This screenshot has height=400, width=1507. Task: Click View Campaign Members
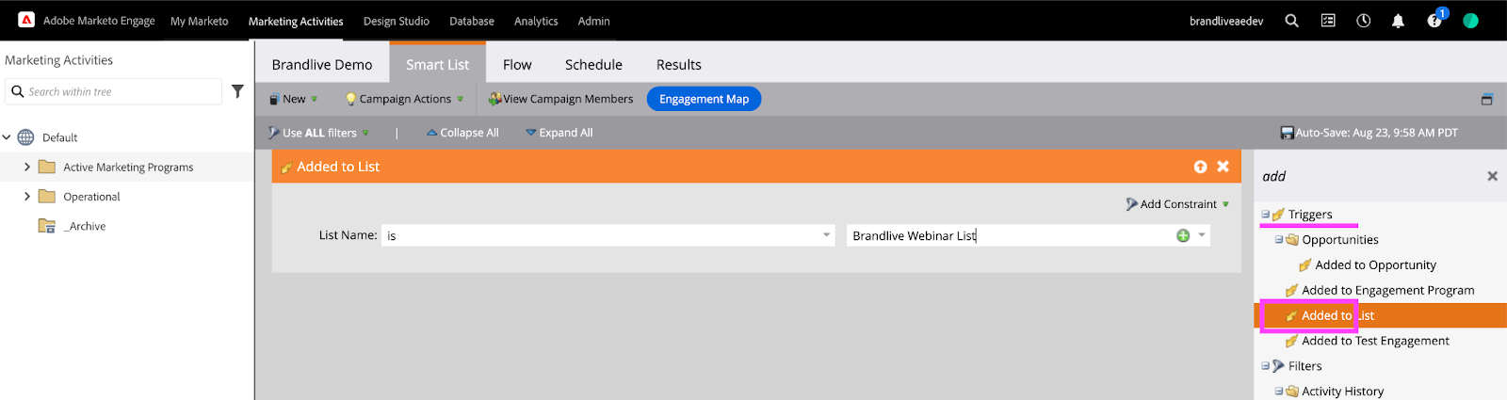point(560,99)
